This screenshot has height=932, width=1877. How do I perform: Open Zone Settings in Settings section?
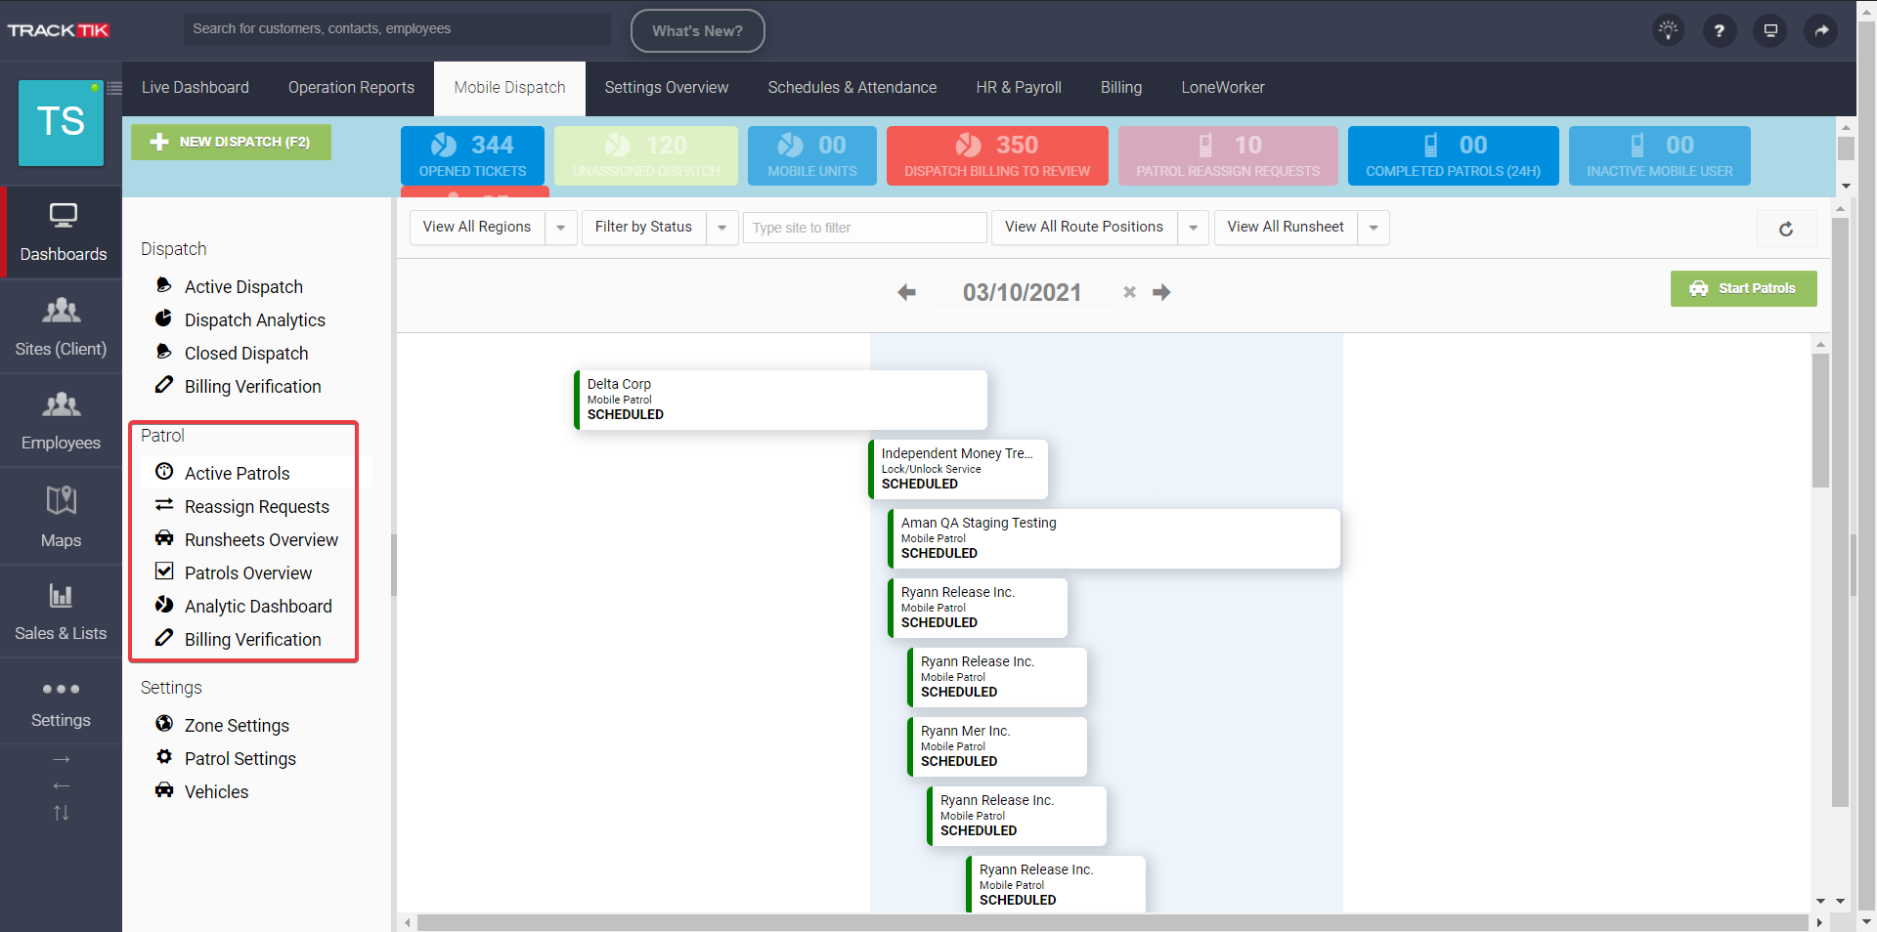pyautogui.click(x=237, y=726)
